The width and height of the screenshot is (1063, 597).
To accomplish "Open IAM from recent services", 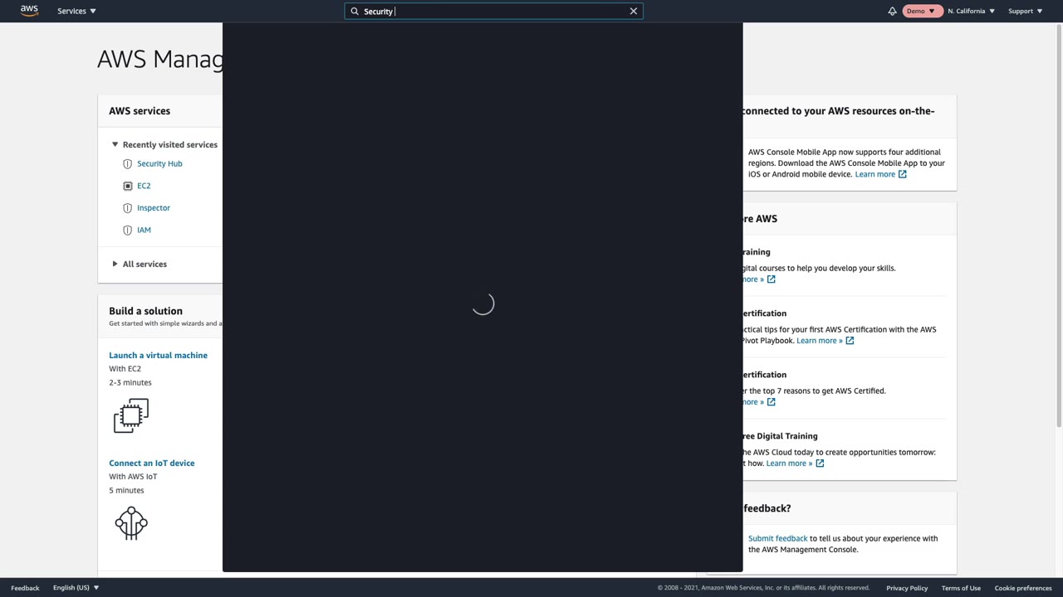I will click(x=144, y=230).
